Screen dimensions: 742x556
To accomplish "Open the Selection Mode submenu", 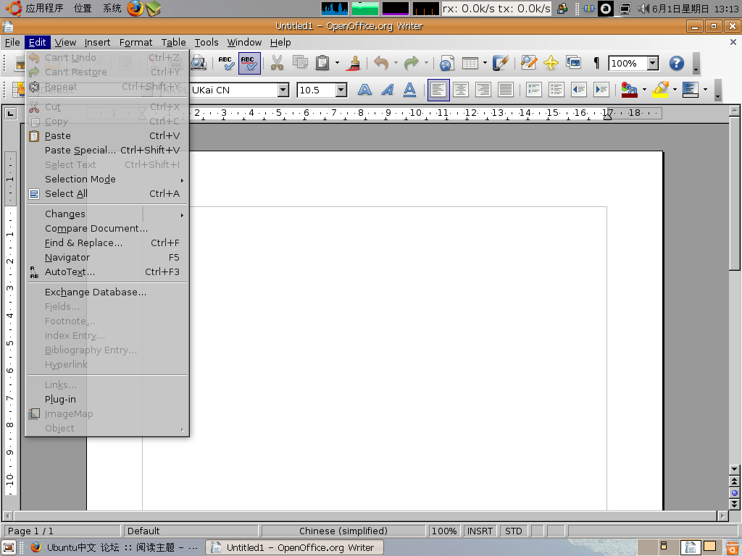I will (x=107, y=180).
